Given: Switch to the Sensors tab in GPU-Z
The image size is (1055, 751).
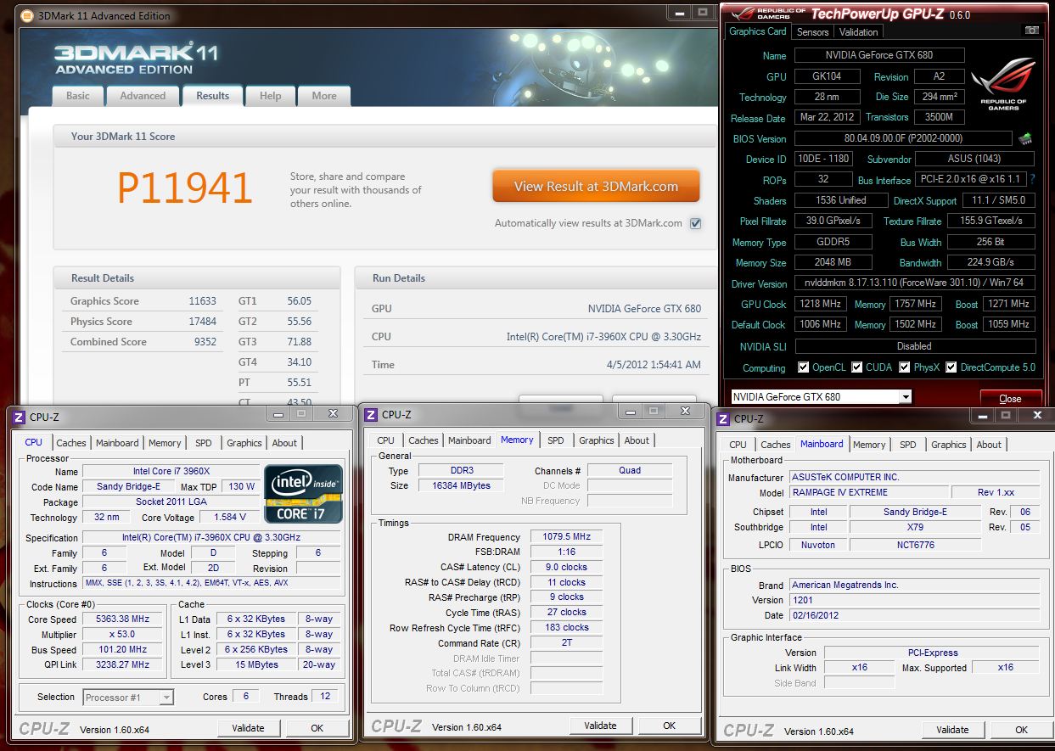Looking at the screenshot, I should pos(812,32).
